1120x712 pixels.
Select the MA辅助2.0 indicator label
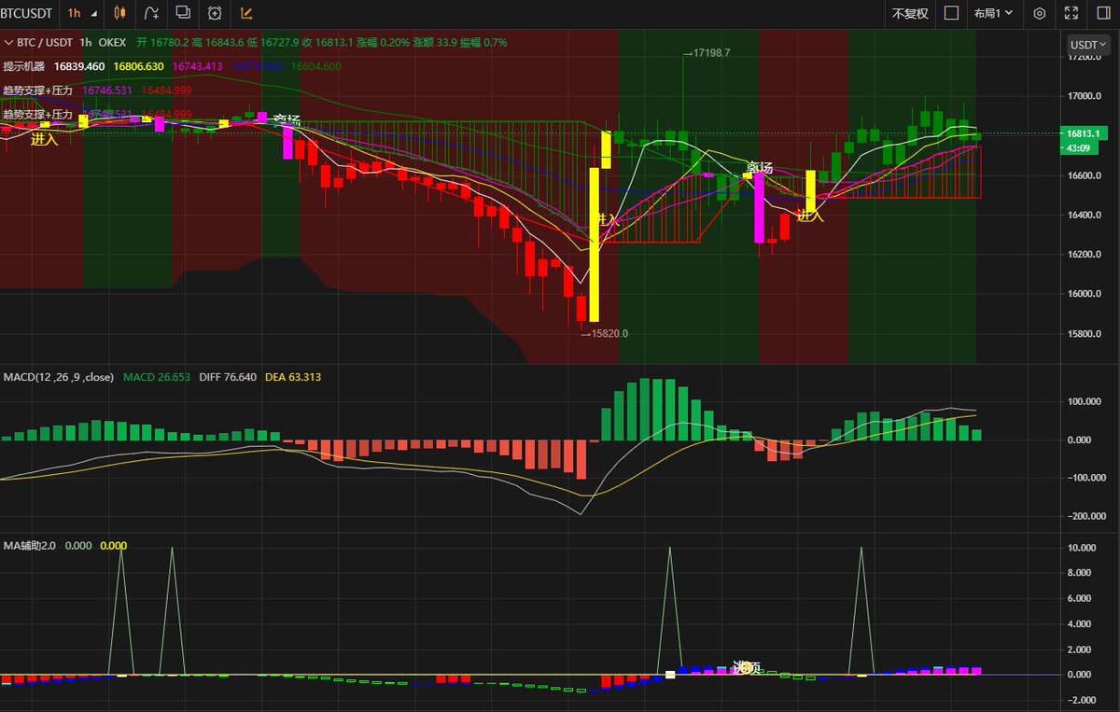29,545
